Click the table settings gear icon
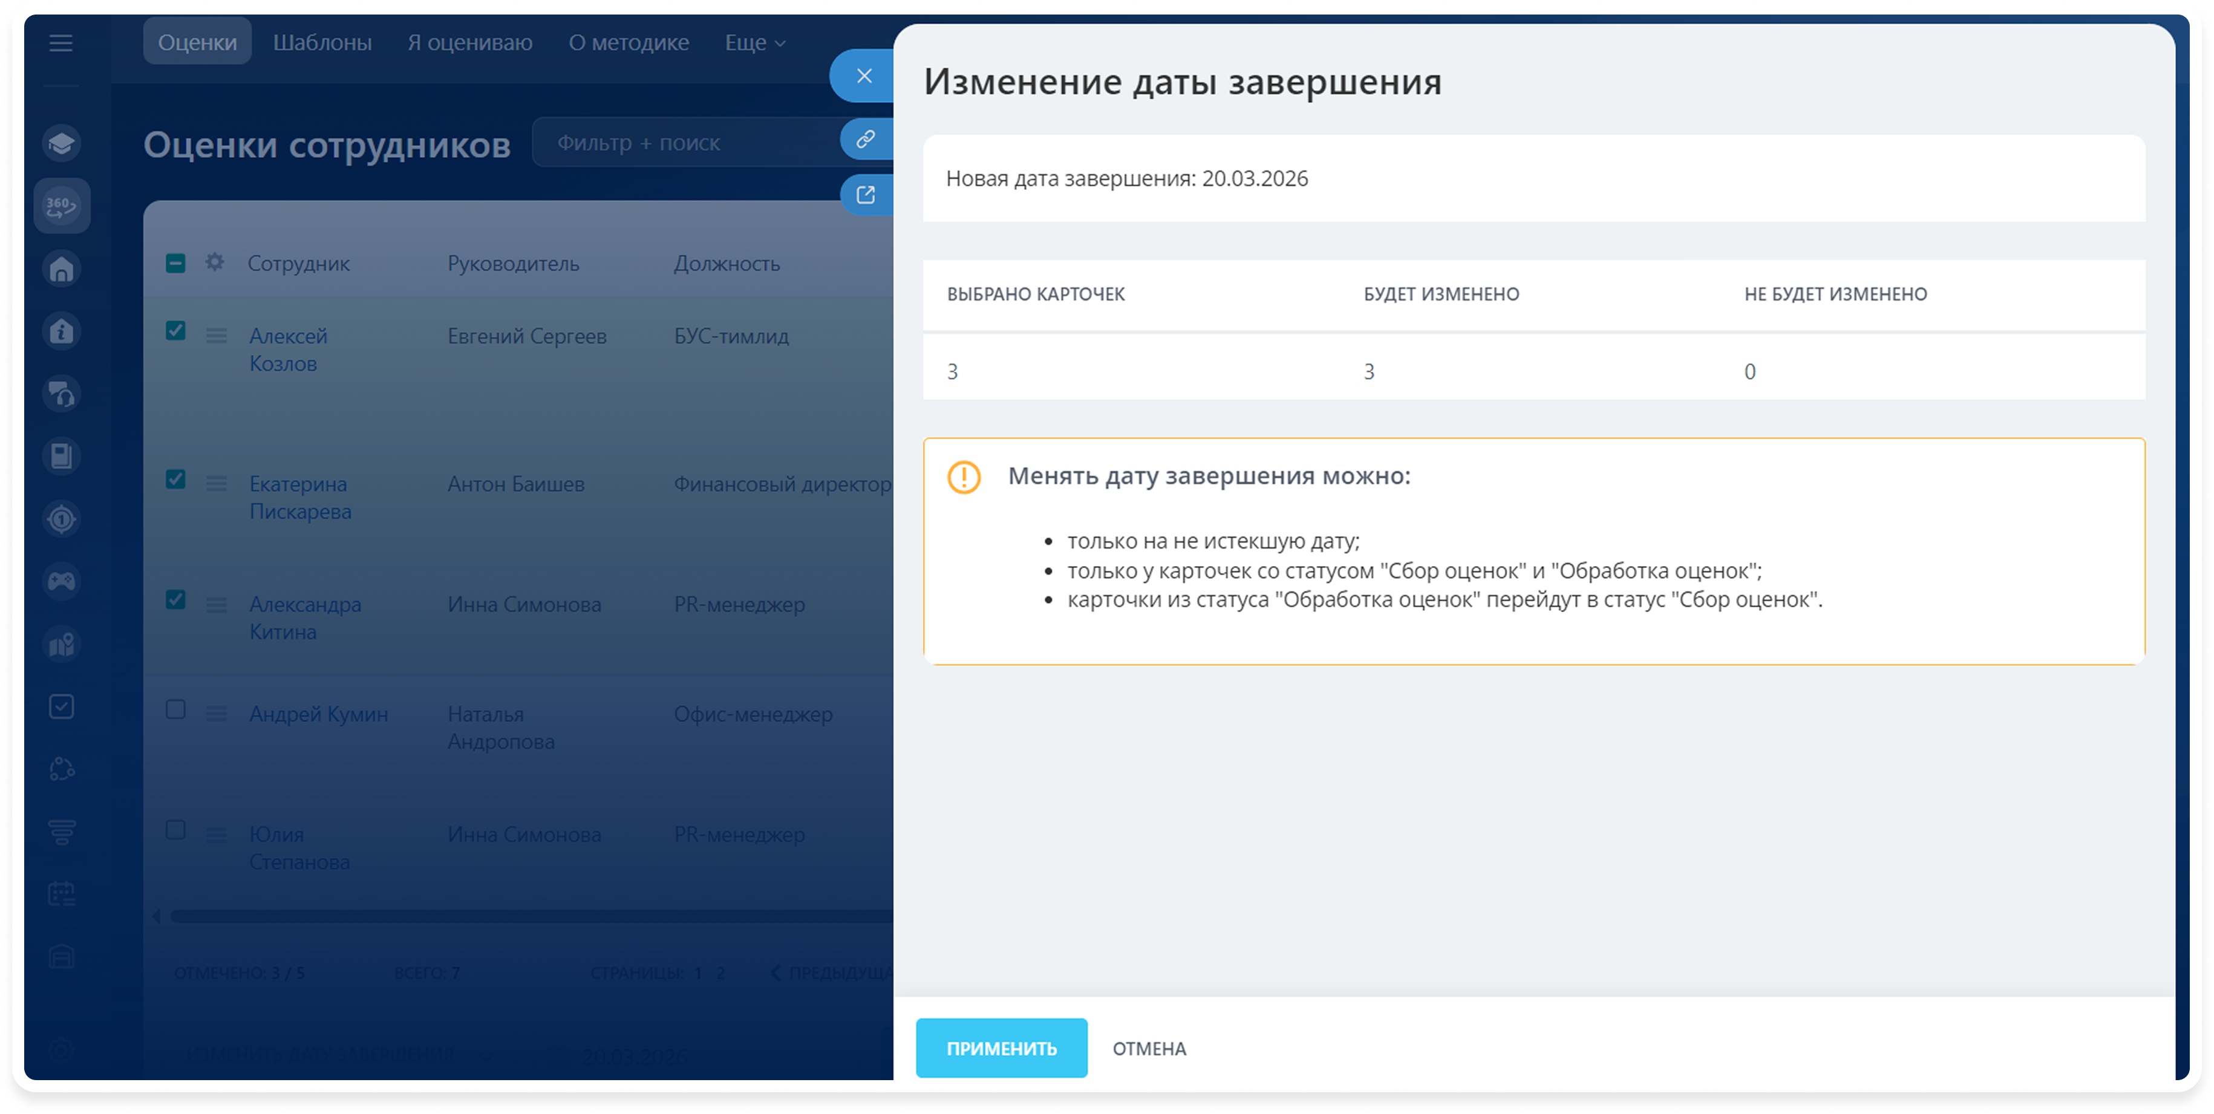This screenshot has width=2214, height=1114. click(215, 262)
